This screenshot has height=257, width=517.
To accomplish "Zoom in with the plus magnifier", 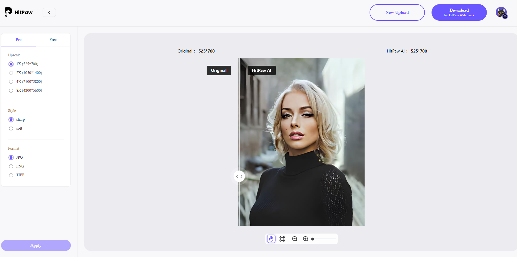I will click(x=306, y=239).
